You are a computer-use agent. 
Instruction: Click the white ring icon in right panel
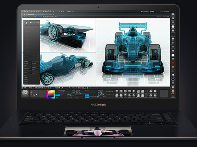tap(173, 79)
